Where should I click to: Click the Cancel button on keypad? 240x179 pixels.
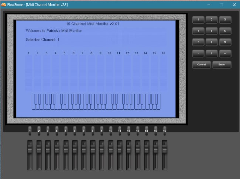[202, 65]
